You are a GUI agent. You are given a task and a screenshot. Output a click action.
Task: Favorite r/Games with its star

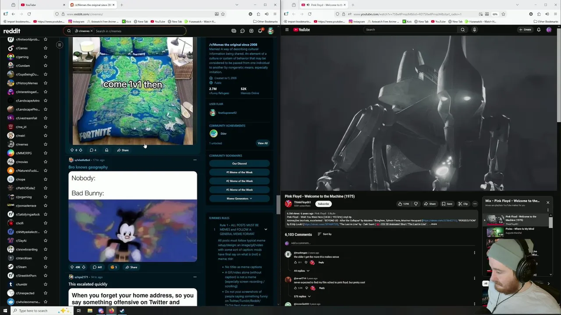pyautogui.click(x=45, y=48)
